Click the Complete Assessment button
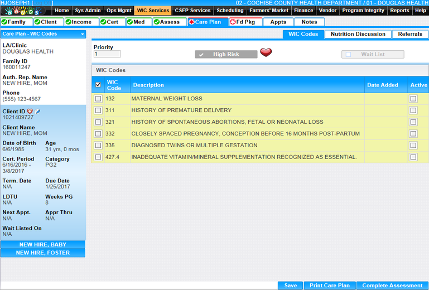Image resolution: width=429 pixels, height=290 pixels. point(392,286)
